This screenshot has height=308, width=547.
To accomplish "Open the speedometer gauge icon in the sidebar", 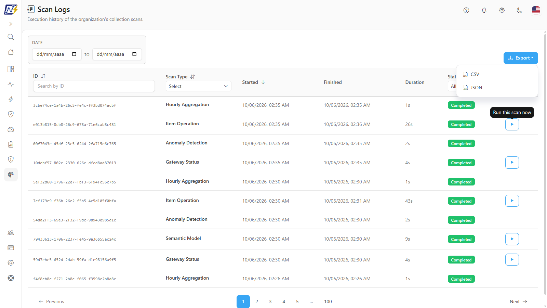I will 11,129.
